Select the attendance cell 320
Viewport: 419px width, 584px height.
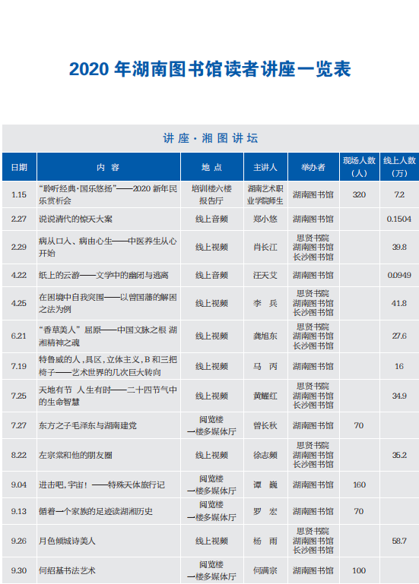(x=359, y=194)
